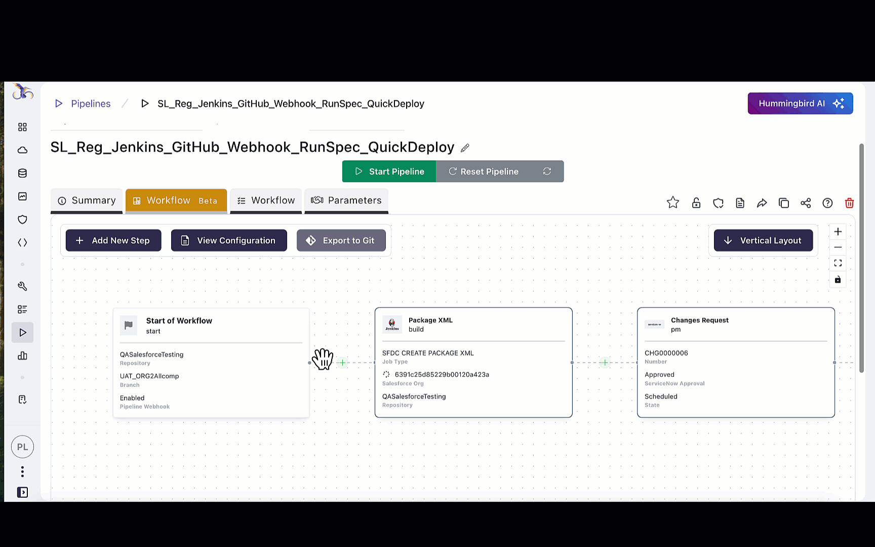
Task: Insert step via plus between Start and Package XML
Action: coord(343,363)
